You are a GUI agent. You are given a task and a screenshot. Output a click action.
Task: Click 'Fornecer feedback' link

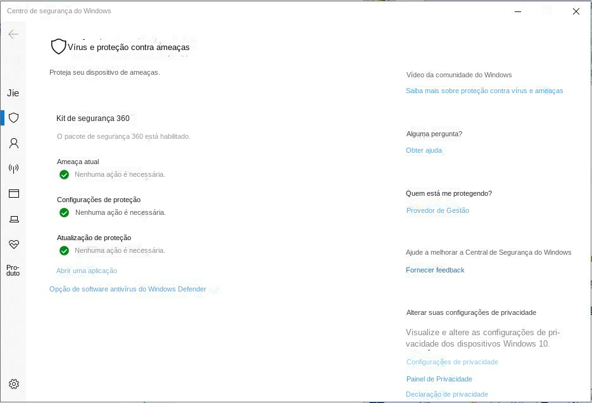tap(435, 270)
